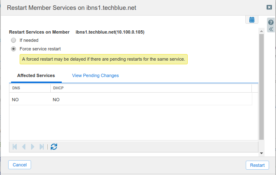Sort by the DNS column header
The height and width of the screenshot is (175, 276).
29,88
